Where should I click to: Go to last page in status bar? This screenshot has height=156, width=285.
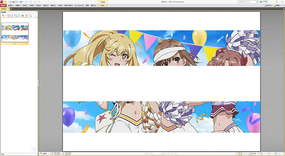pyautogui.click(x=169, y=154)
